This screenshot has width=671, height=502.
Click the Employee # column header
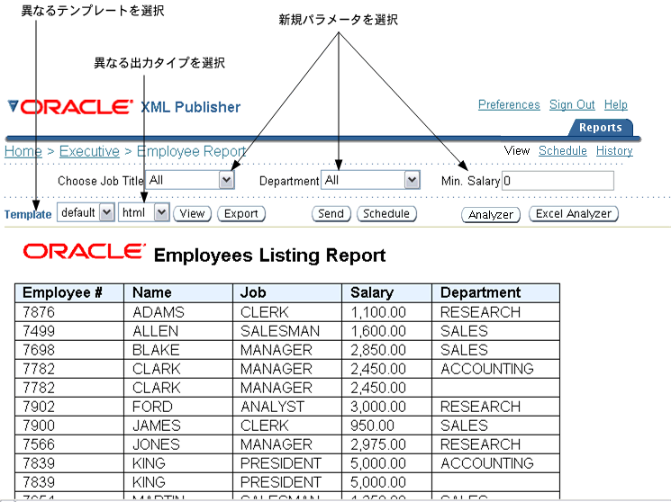pos(69,293)
